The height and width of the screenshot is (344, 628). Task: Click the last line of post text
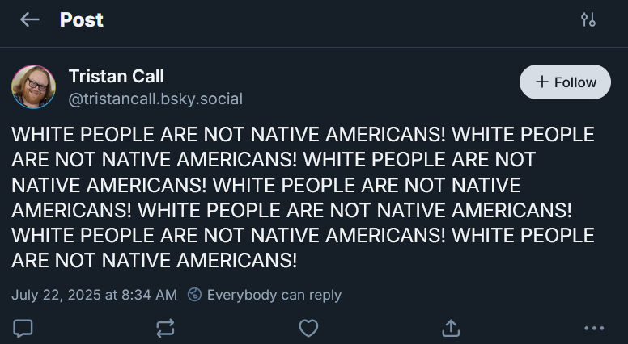(155, 261)
